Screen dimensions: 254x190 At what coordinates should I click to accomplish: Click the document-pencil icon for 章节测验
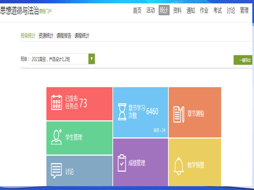(x=178, y=114)
